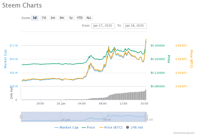Click the 04:00 time axis label
This screenshot has height=135, width=197.
click(82, 104)
